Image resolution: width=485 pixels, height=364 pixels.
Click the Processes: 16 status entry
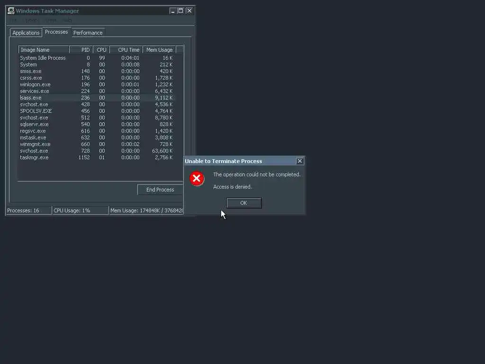(29, 210)
